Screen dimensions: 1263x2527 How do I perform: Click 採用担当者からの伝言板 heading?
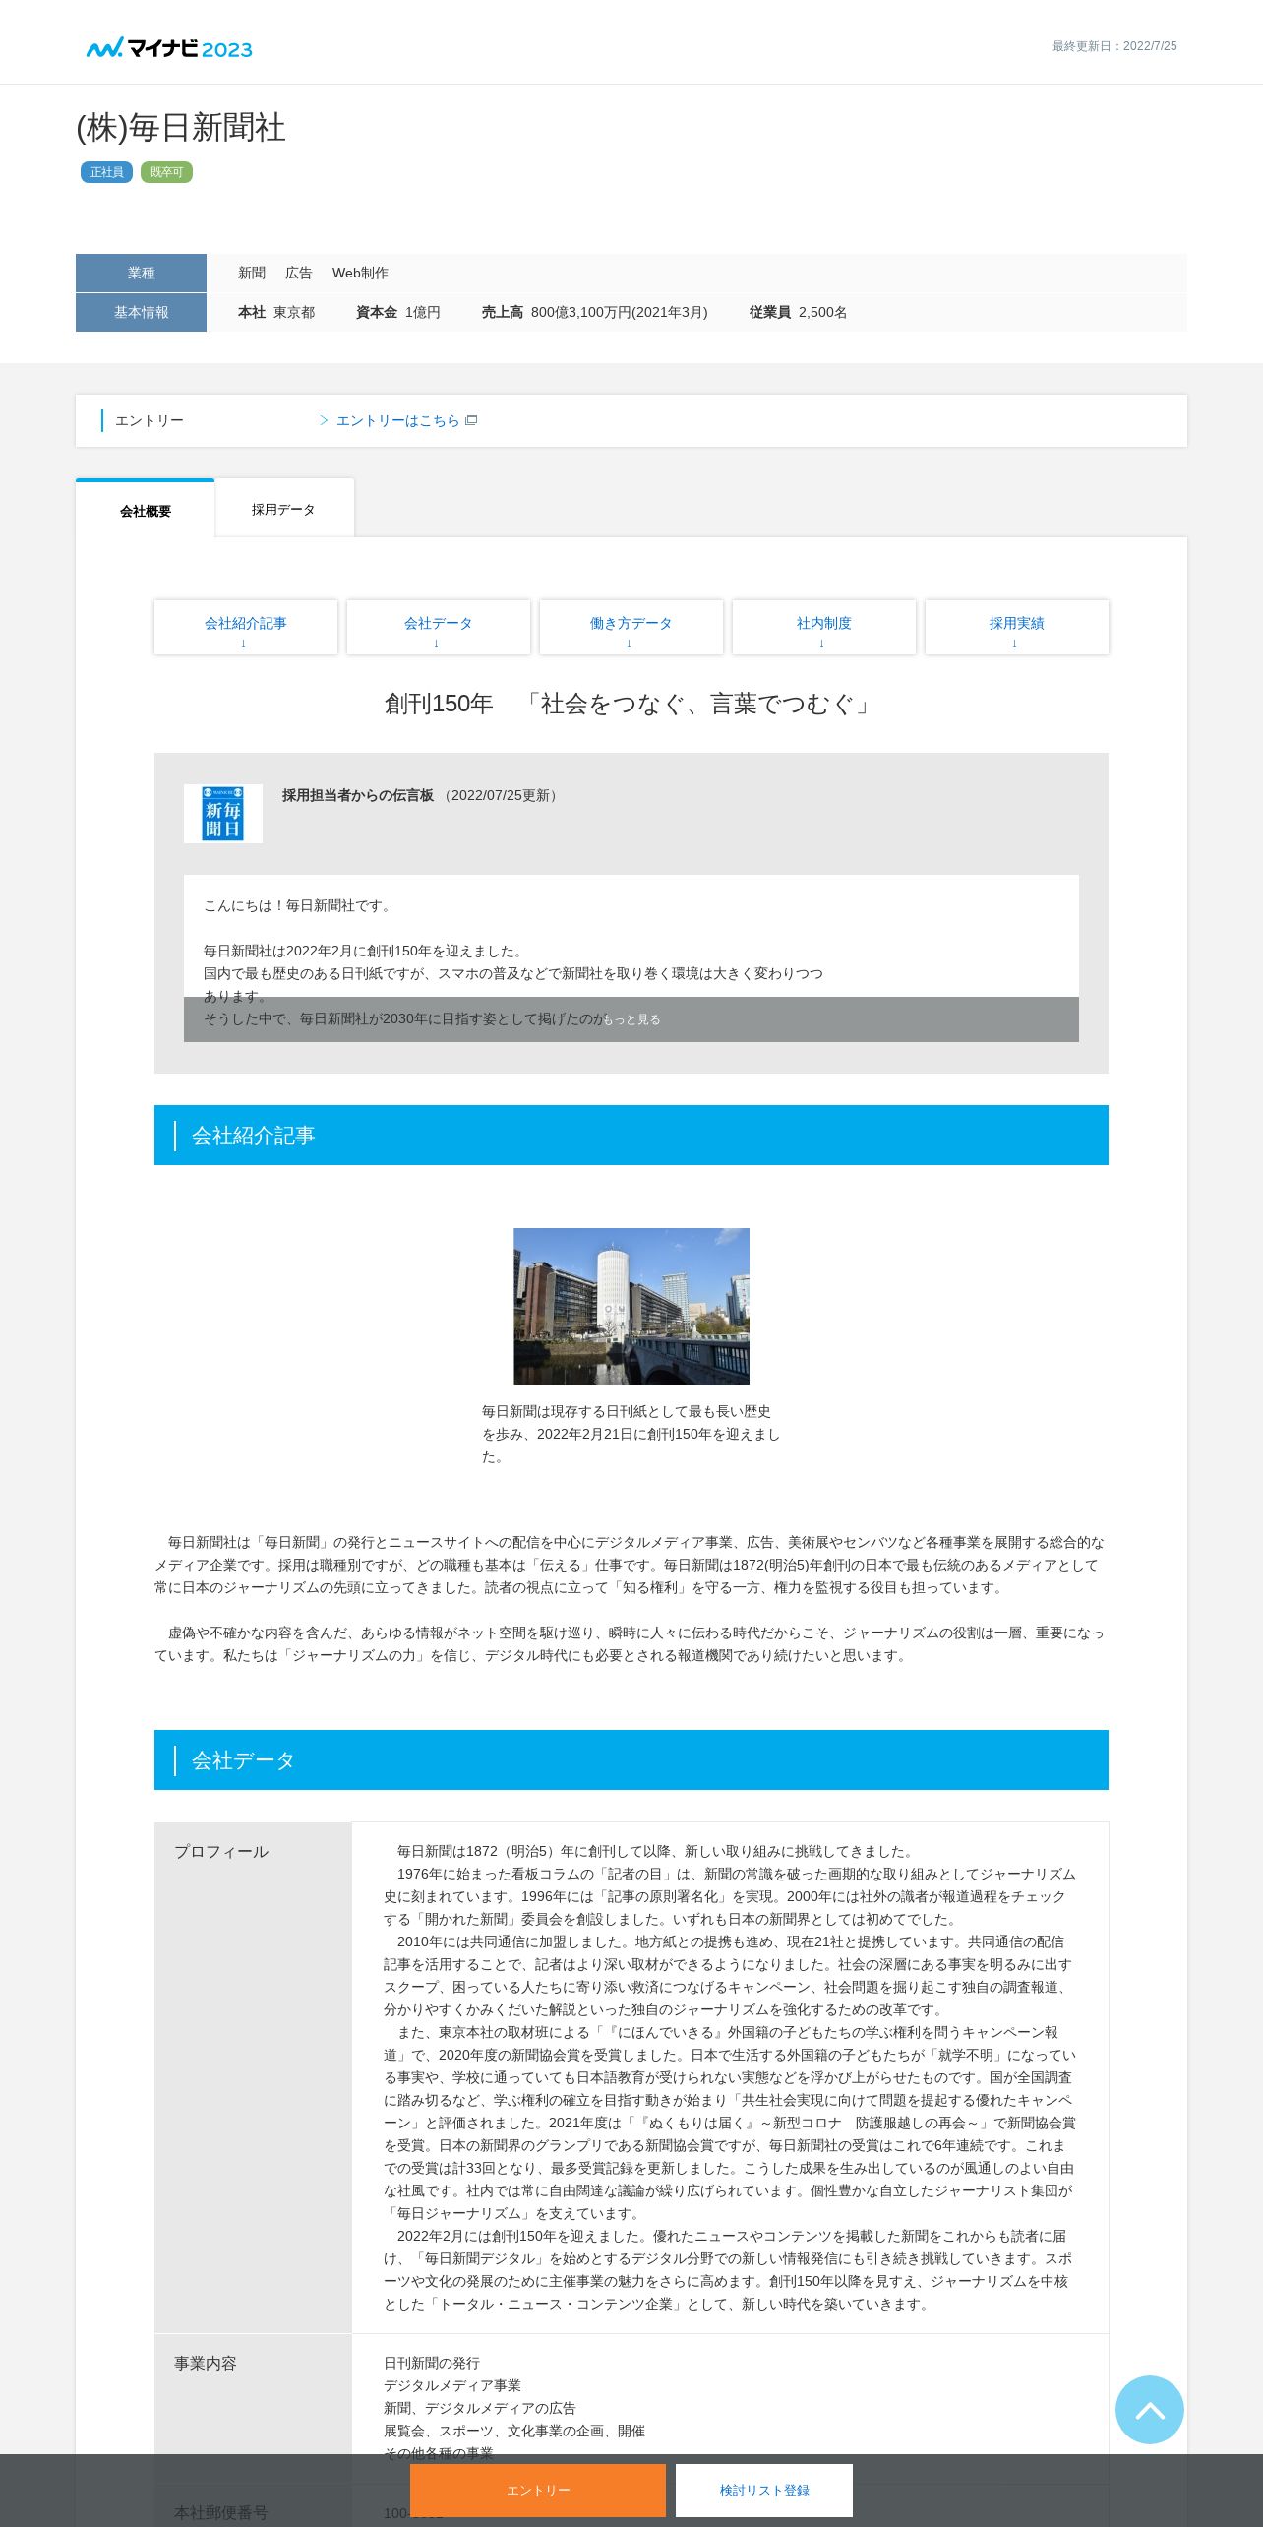click(357, 795)
